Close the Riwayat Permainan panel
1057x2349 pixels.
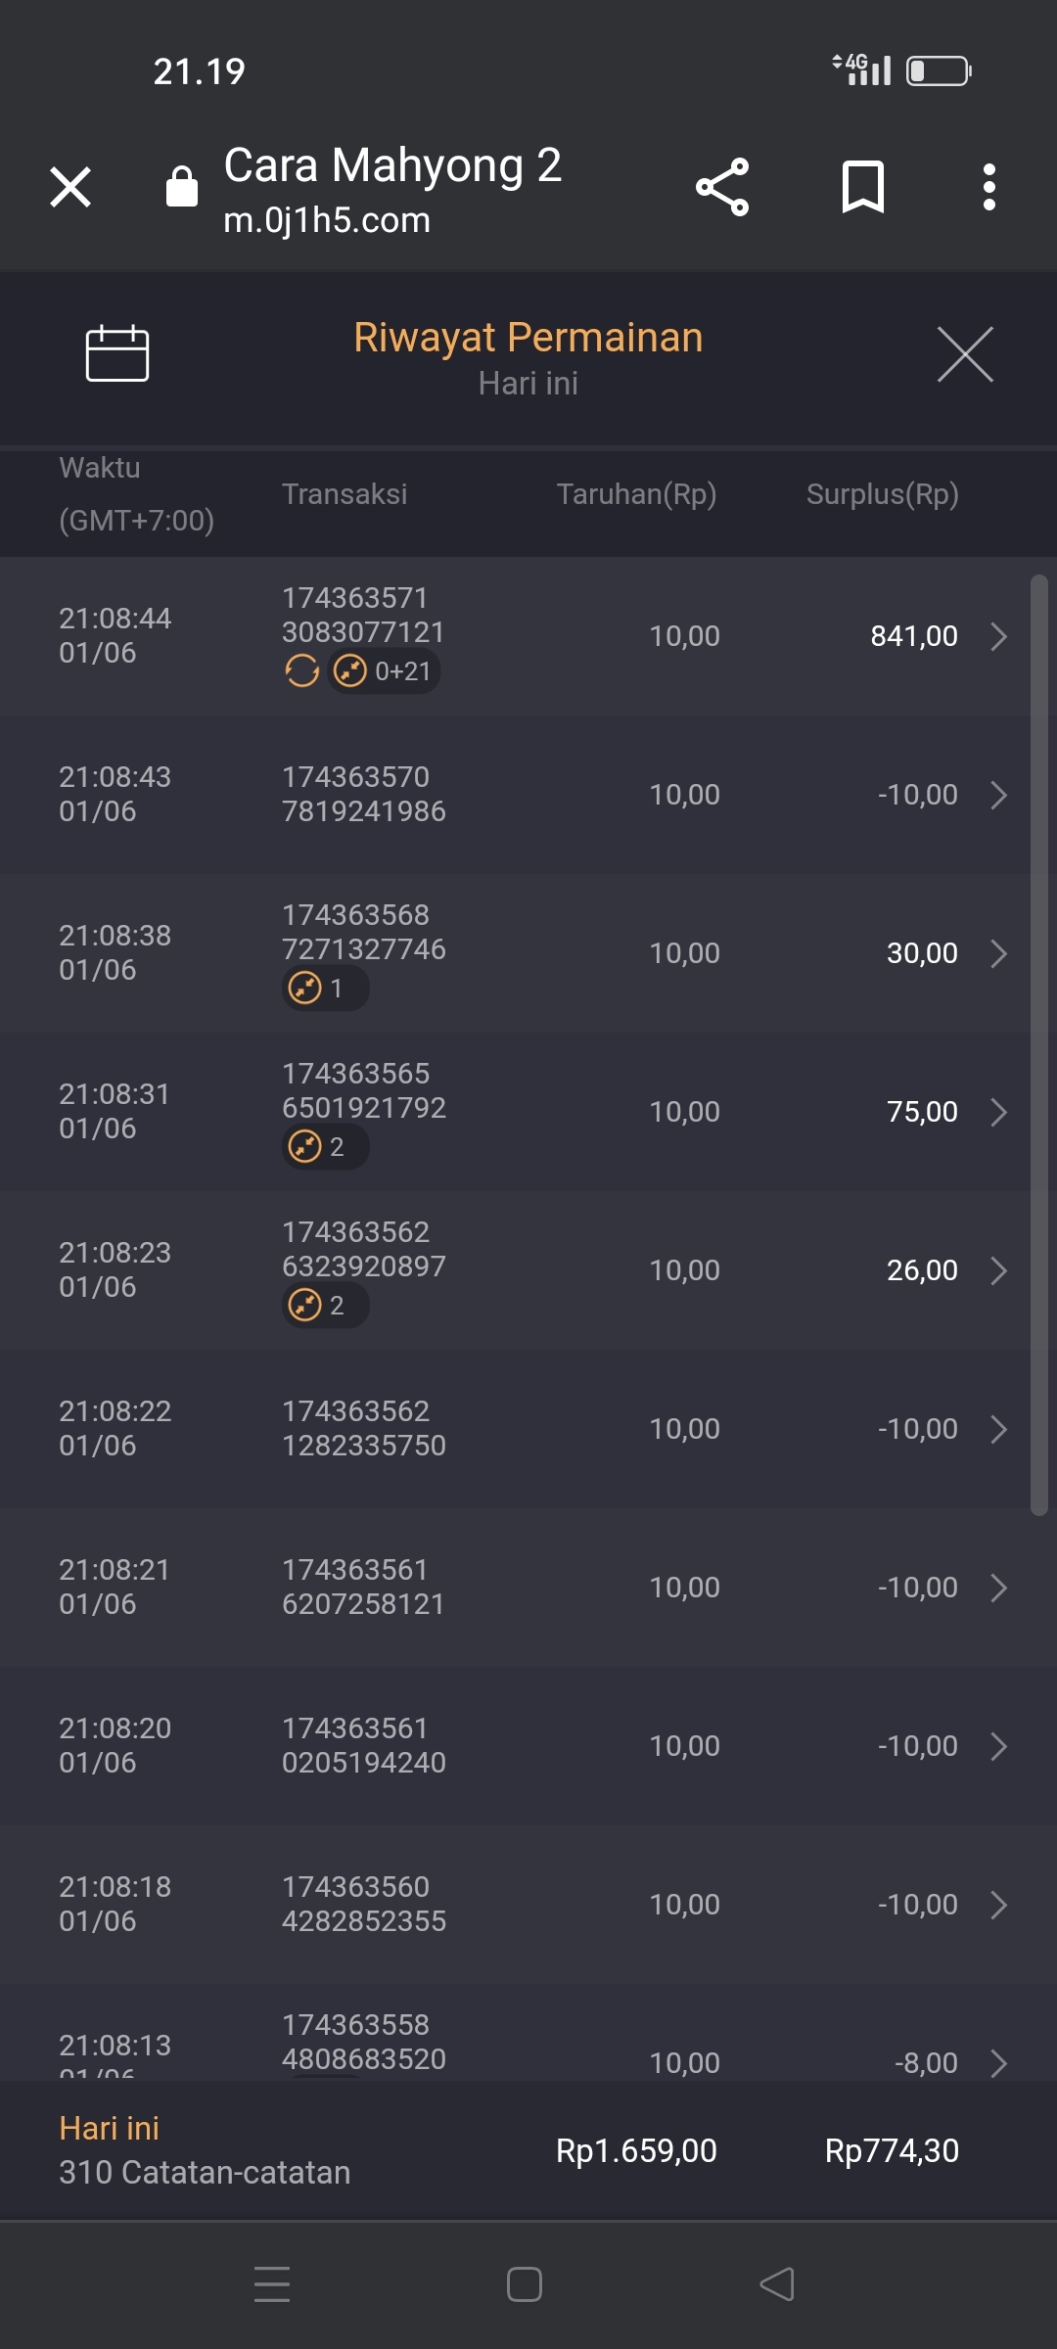coord(965,354)
